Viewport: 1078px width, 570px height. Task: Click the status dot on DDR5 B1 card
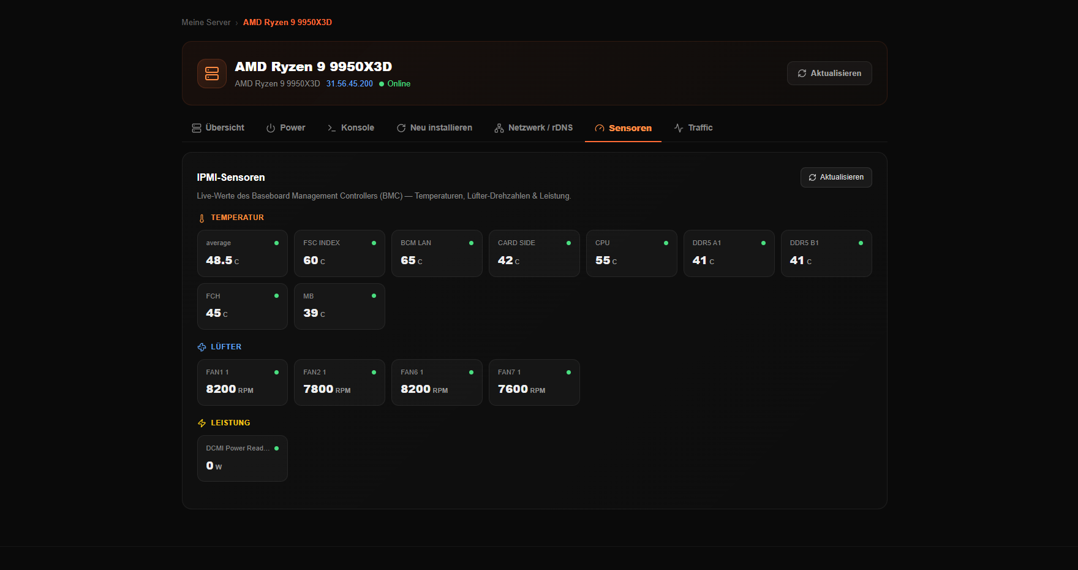click(x=861, y=243)
